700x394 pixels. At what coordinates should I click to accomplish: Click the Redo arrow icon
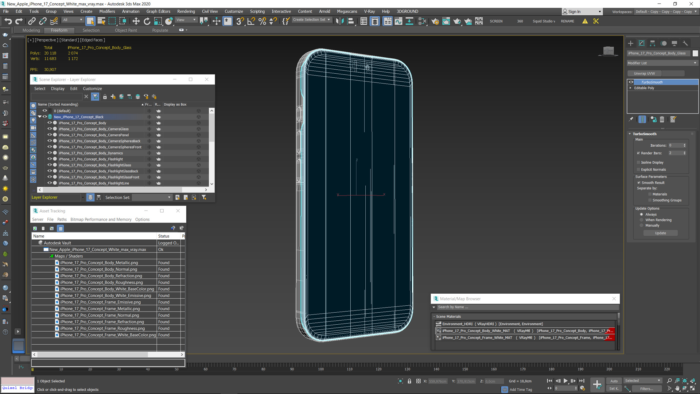(x=19, y=21)
